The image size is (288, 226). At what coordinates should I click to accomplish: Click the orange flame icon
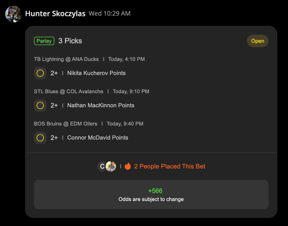tap(128, 166)
